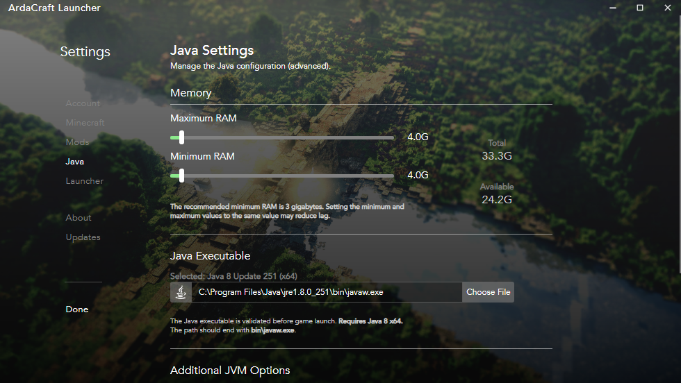Open the Launcher settings section
This screenshot has width=681, height=383.
pos(85,181)
